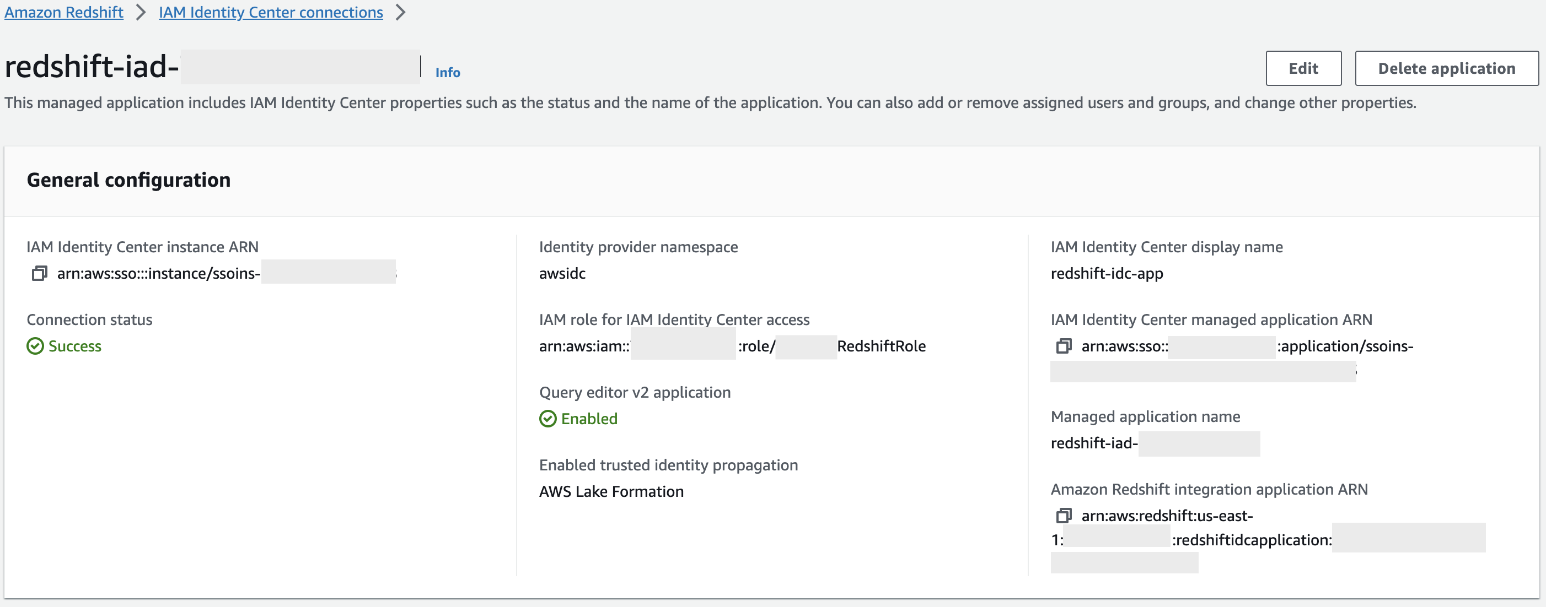The width and height of the screenshot is (1546, 607).
Task: Click the redshift-idc-app display name
Action: 1106,274
